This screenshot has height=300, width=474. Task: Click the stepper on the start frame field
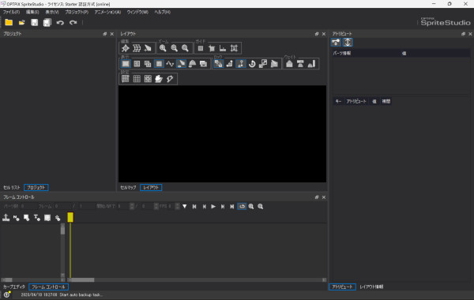[x=131, y=206]
